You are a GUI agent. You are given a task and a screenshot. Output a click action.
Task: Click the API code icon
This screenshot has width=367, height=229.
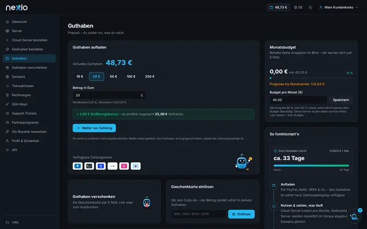click(7, 150)
